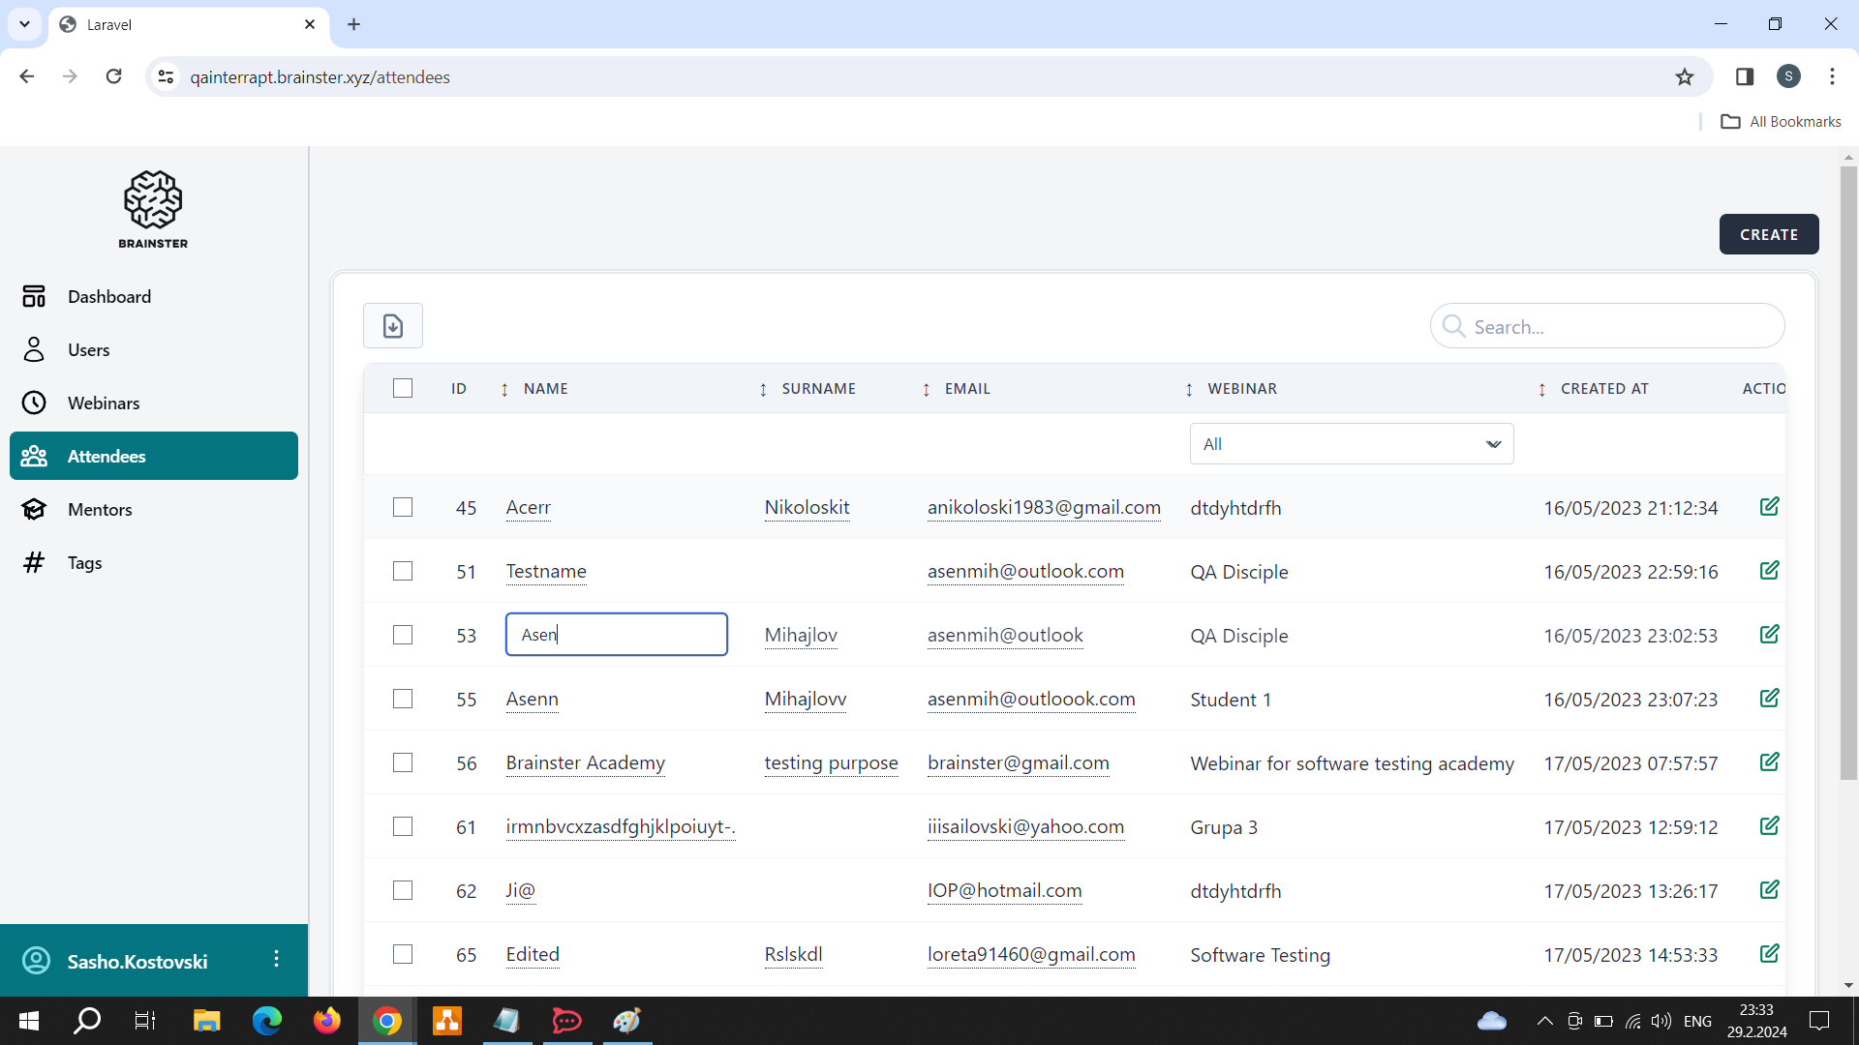Click the export download icon button
Screen dimensions: 1859x1045
click(392, 326)
